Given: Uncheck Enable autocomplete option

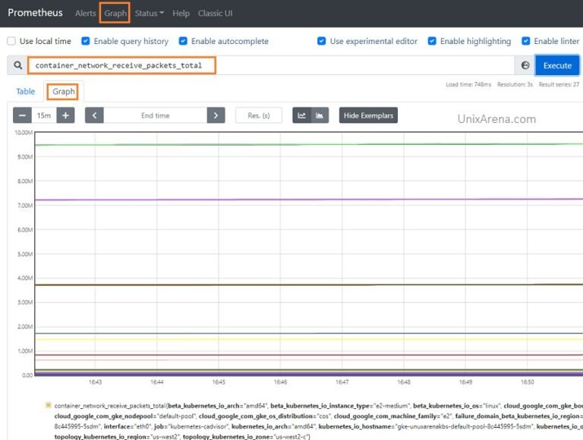Looking at the screenshot, I should pyautogui.click(x=184, y=42).
